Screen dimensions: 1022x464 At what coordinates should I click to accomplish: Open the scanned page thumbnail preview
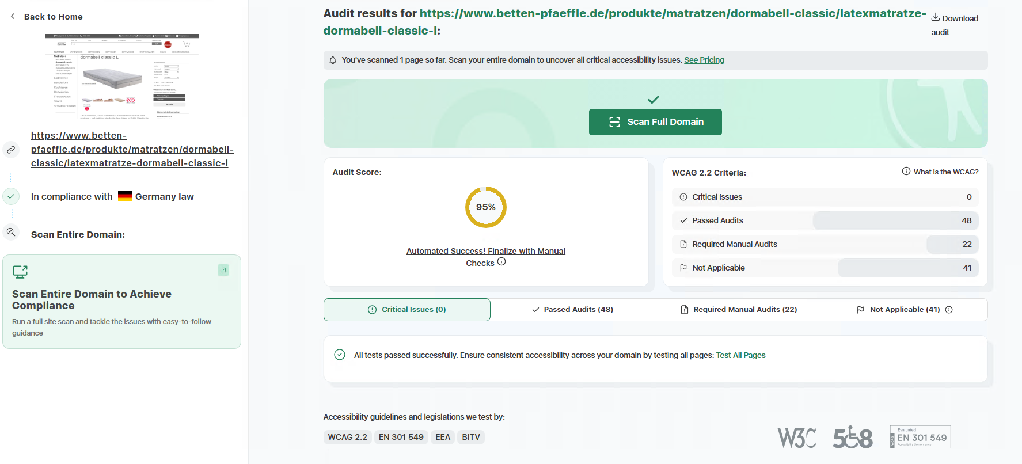coord(121,77)
